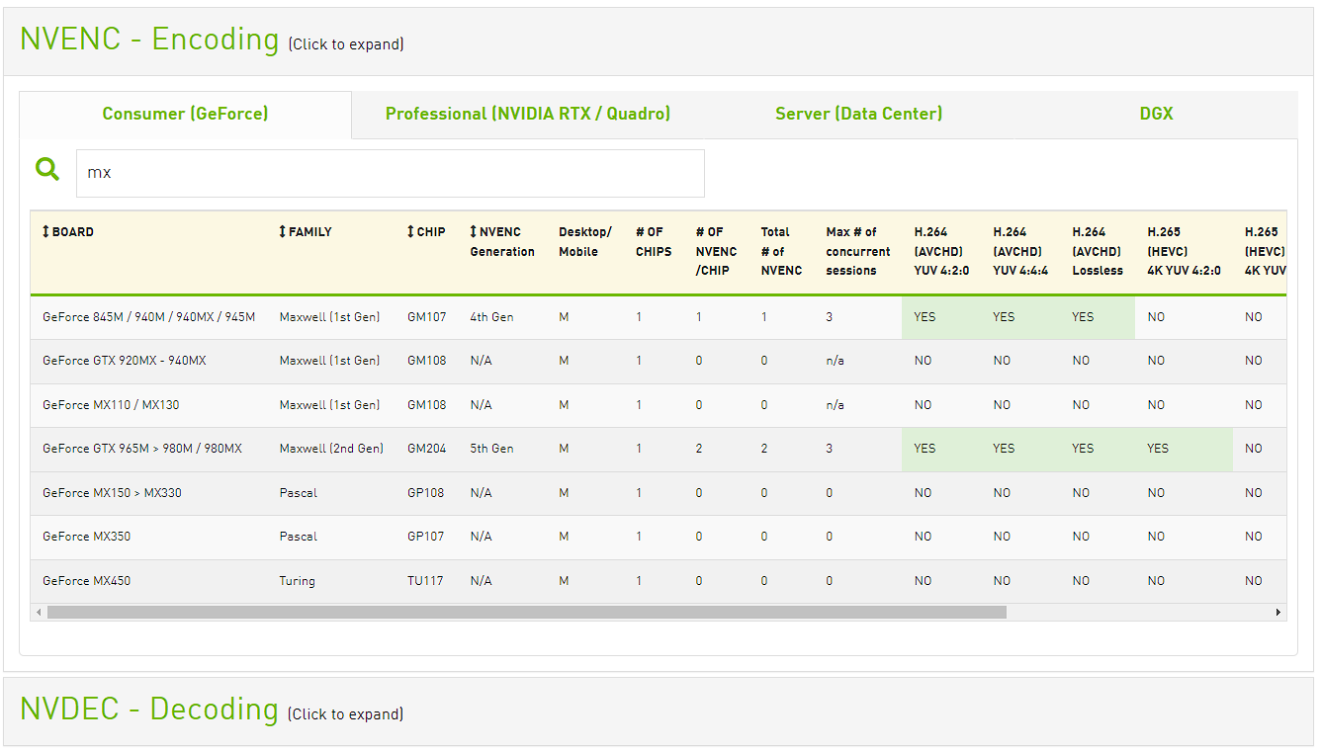Select the GeForce GTX 920MX - 940MX row

coord(659,361)
